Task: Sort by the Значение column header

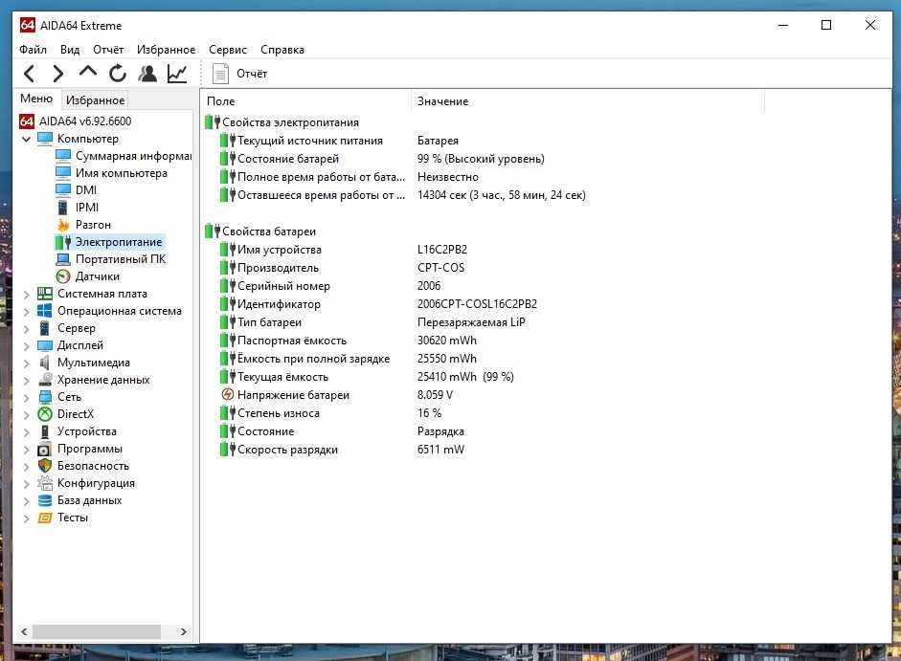Action: (x=442, y=101)
